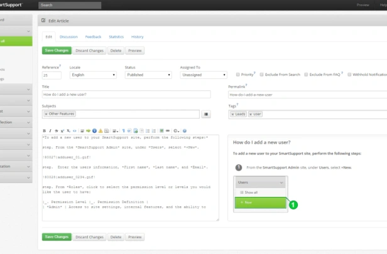Apply italic formatting from the editor toolbar
The width and height of the screenshot is (387, 254).
point(50,131)
